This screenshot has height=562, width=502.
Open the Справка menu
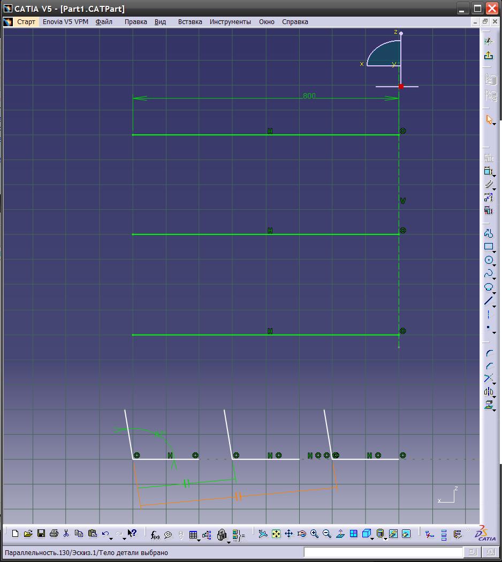(295, 22)
